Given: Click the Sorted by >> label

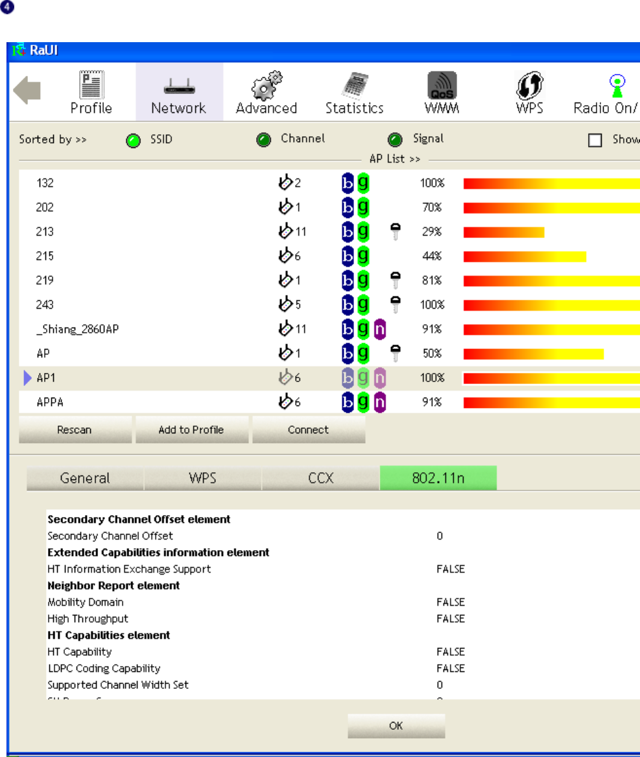Looking at the screenshot, I should 53,139.
